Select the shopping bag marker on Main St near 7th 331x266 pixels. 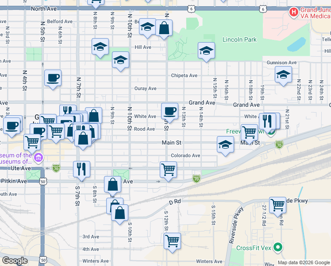83,139
